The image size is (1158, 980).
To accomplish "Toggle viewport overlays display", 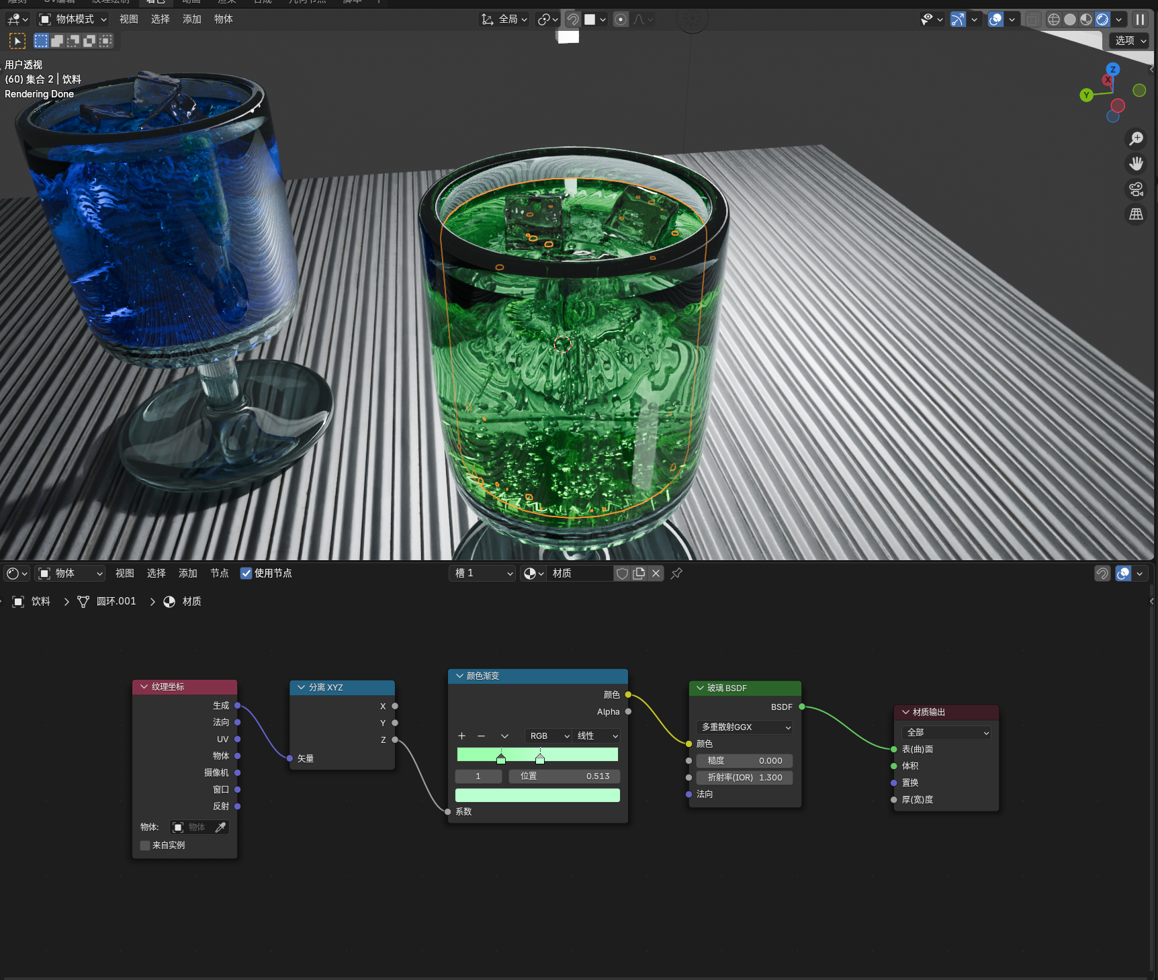I will [x=995, y=19].
